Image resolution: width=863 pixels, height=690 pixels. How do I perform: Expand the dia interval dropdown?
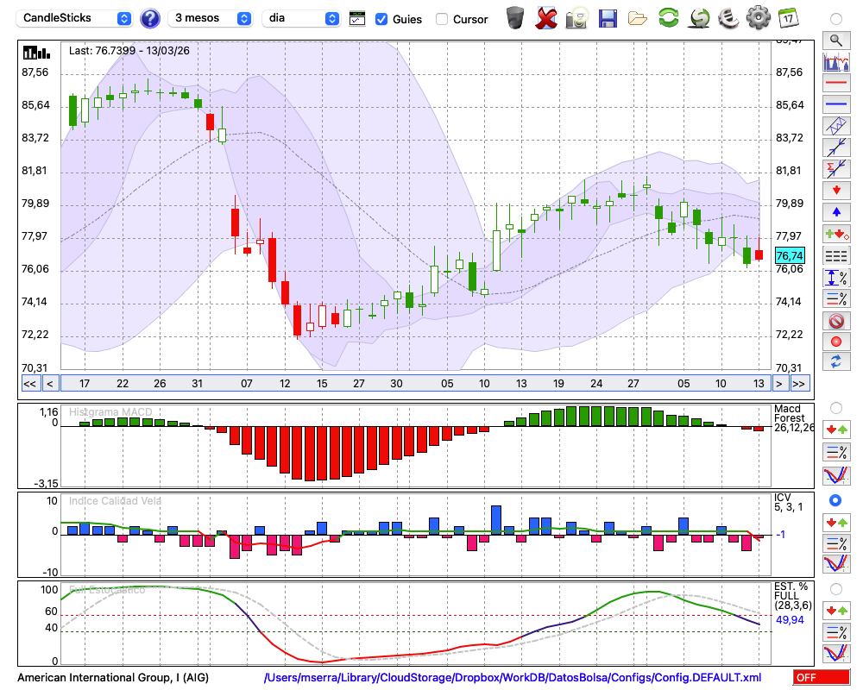pyautogui.click(x=302, y=18)
